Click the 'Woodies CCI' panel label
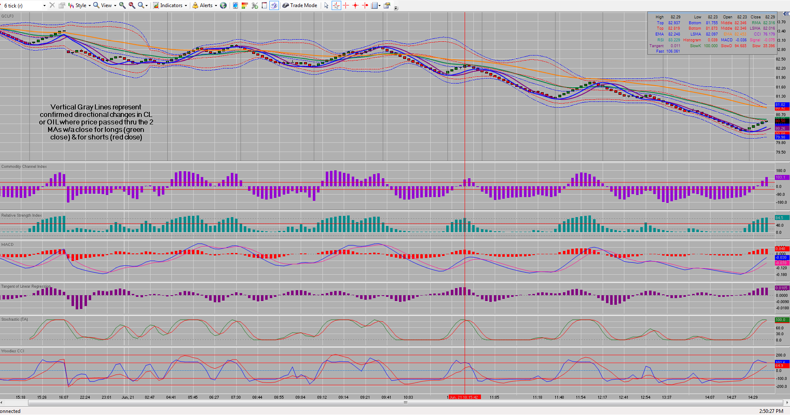This screenshot has width=790, height=415. (x=13, y=351)
